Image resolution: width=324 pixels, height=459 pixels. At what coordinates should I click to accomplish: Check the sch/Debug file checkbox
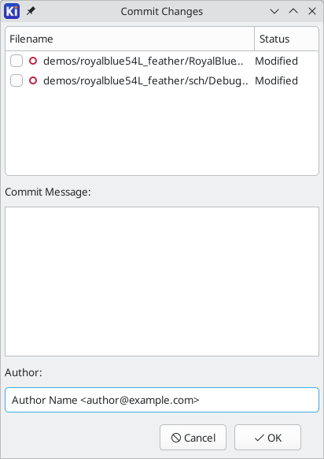pyautogui.click(x=17, y=80)
